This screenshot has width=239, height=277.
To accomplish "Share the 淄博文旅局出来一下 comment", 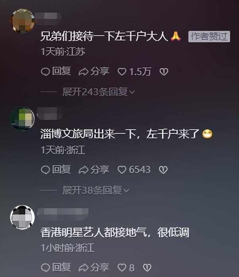I will [94, 170].
